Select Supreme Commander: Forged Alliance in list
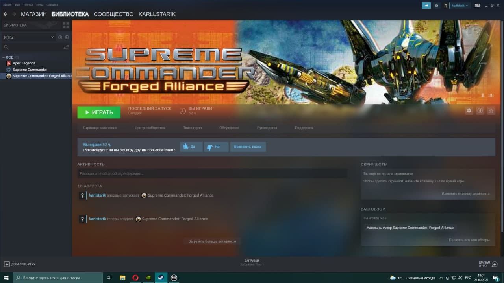Viewport: 504px width, 283px height. point(36,76)
